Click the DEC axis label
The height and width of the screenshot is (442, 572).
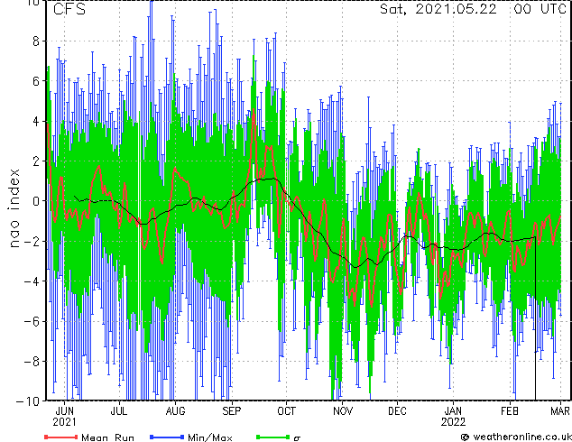[x=397, y=411]
